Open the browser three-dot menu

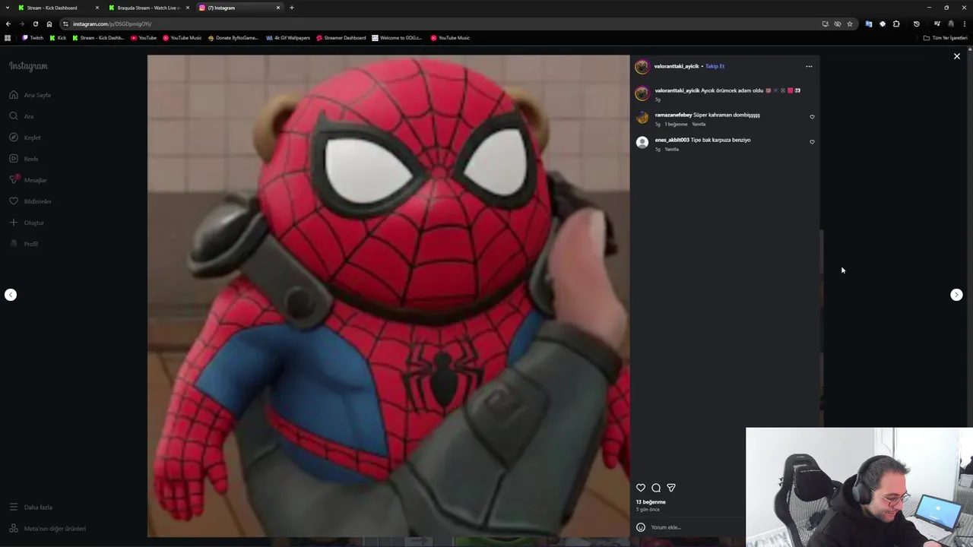click(964, 24)
